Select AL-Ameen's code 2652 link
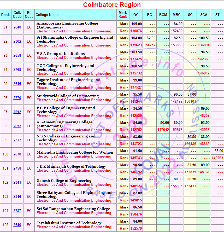Viewport: 224px width, 232px height. (17, 126)
